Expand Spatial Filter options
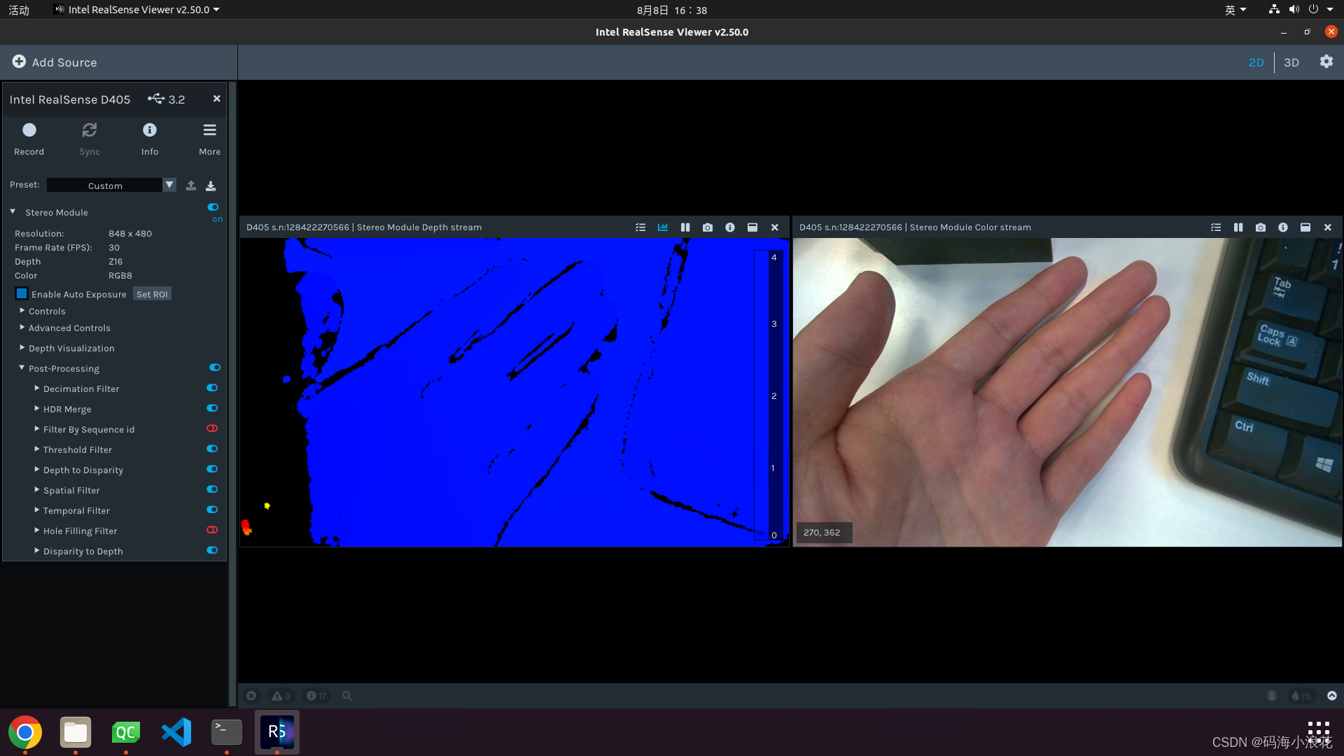 (x=36, y=489)
